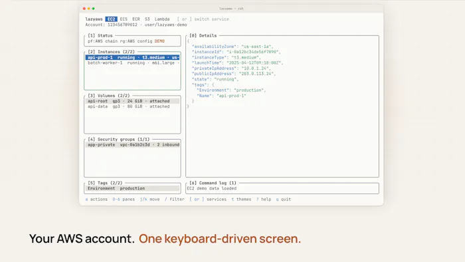Click the DEMO status label
Image resolution: width=465 pixels, height=262 pixels.
pos(159,41)
